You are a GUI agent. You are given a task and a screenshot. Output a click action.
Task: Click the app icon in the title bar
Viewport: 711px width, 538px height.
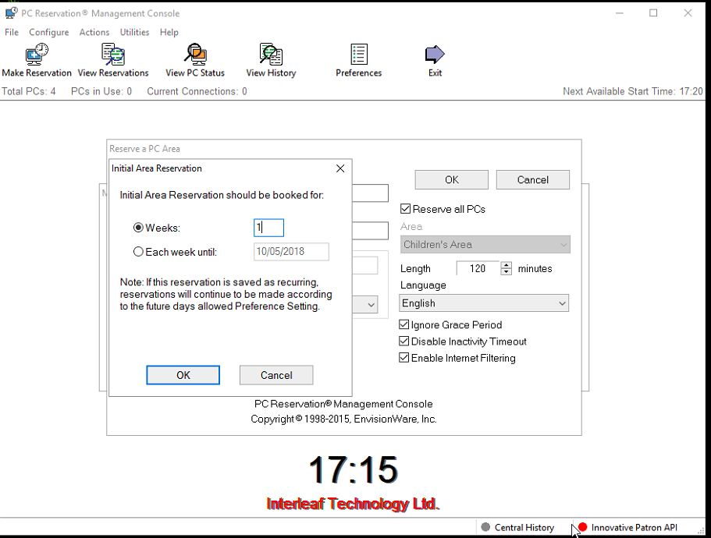point(11,13)
